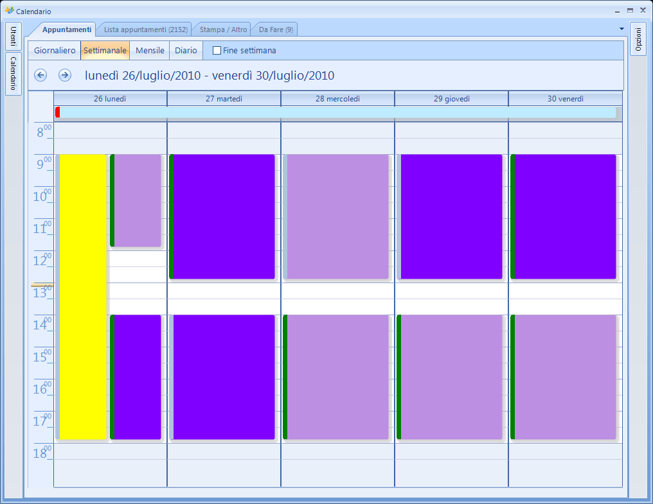This screenshot has width=653, height=504.
Task: Maximize the Calendario window
Action: point(630,10)
